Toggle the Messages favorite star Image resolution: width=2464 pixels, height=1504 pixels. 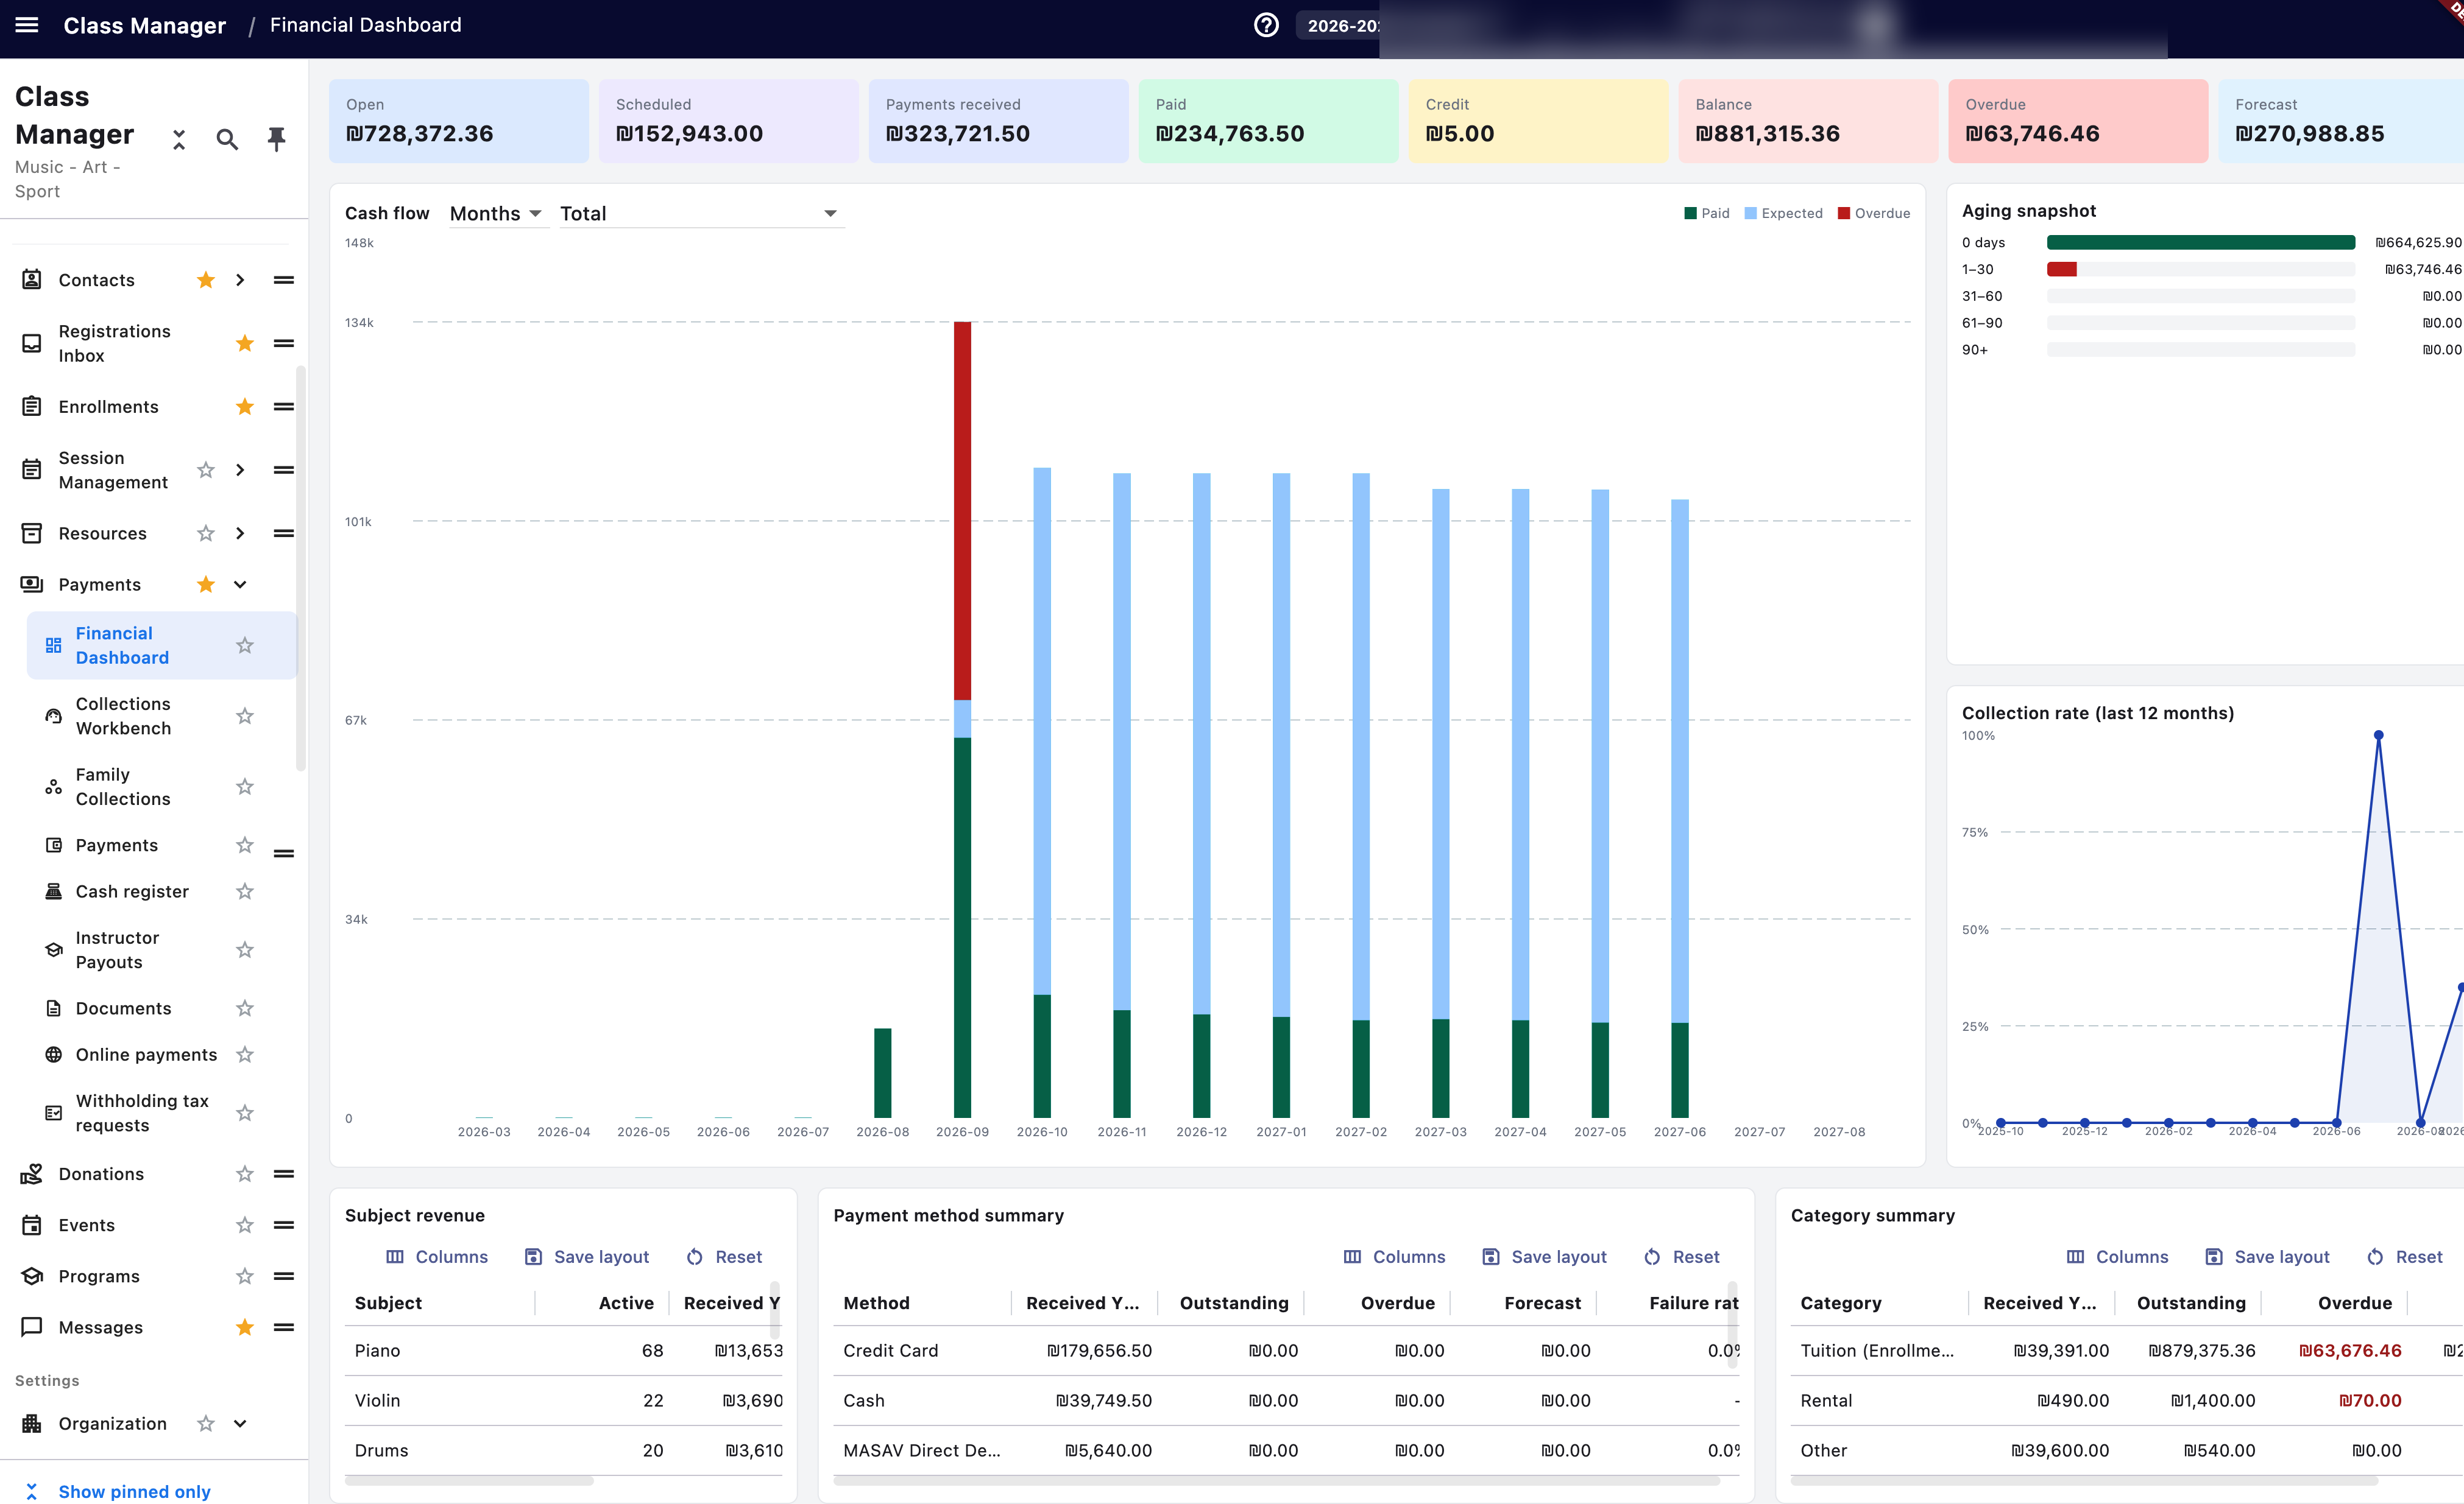click(245, 1327)
